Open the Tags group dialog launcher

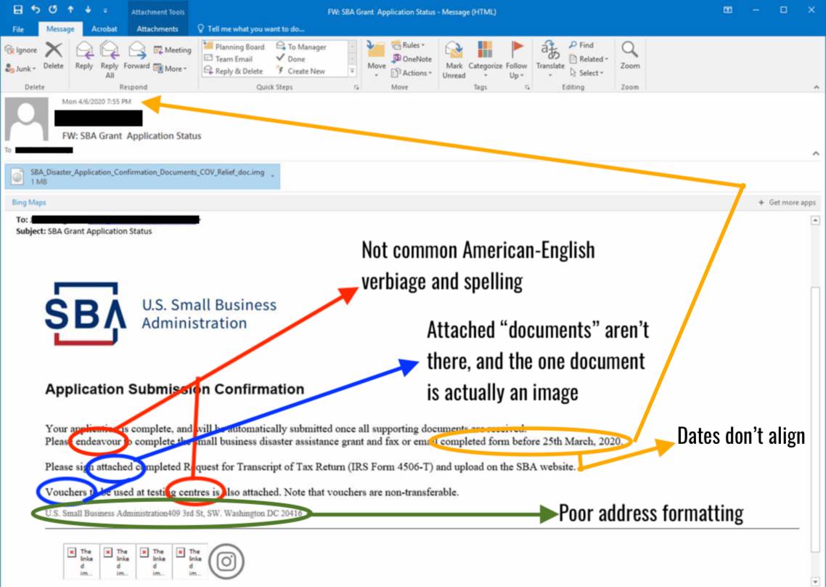click(x=527, y=88)
